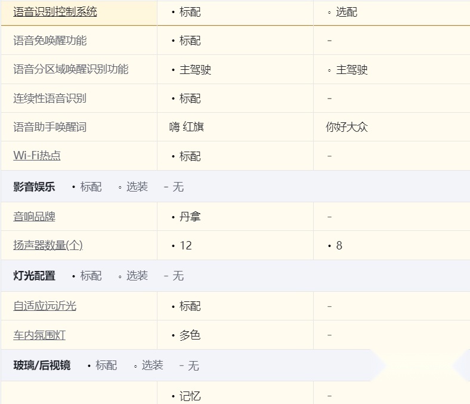Select the 连续性语音识别 row label
The width and height of the screenshot is (470, 404).
50,98
